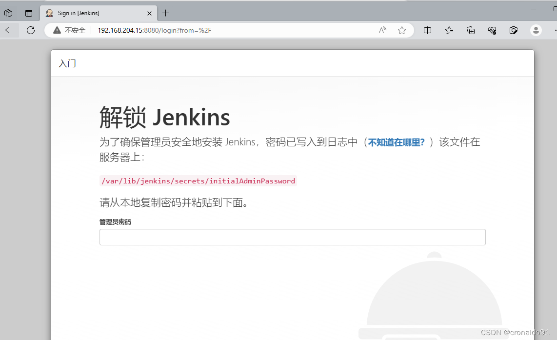The image size is (557, 340).
Task: Add page to favorites with star icon
Action: [x=402, y=30]
